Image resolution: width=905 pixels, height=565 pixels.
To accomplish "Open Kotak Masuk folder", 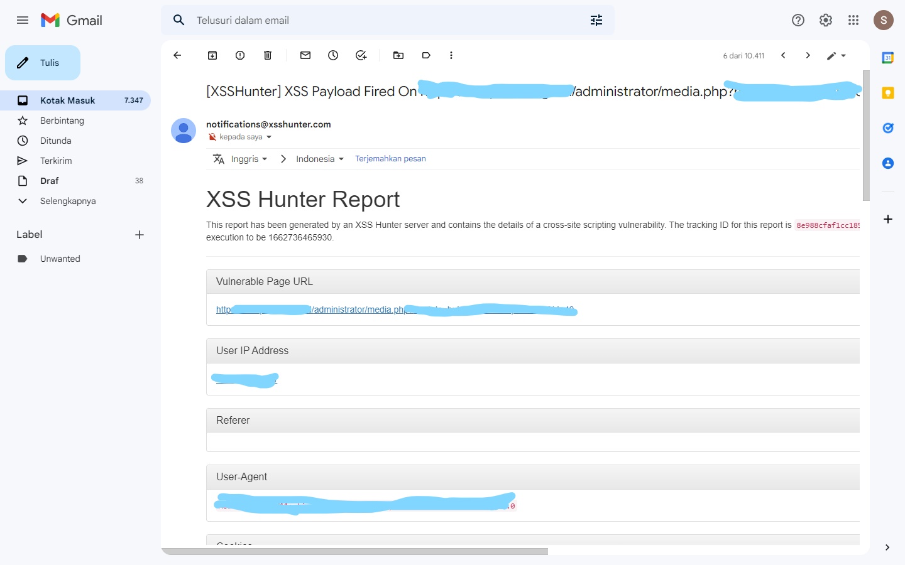I will tap(75, 100).
